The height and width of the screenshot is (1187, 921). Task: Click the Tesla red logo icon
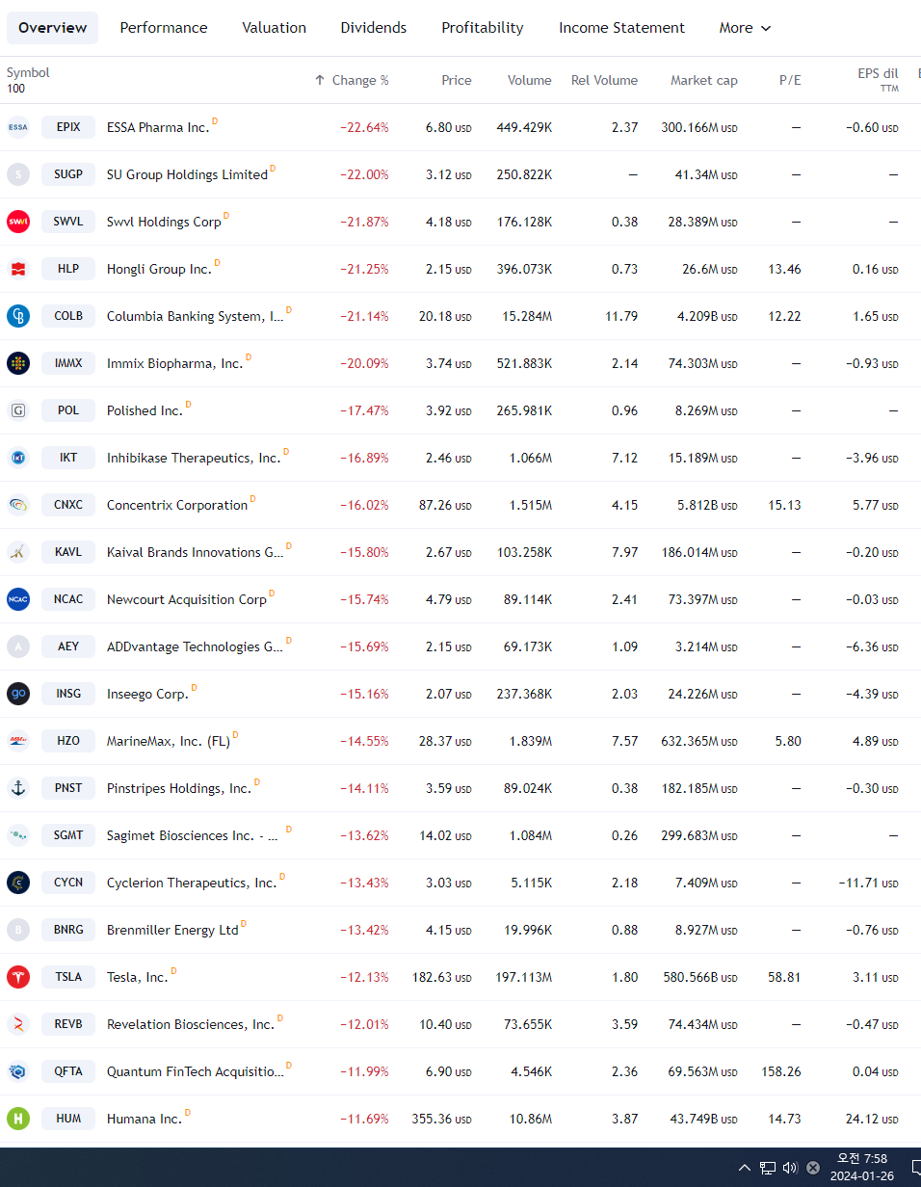coord(18,977)
